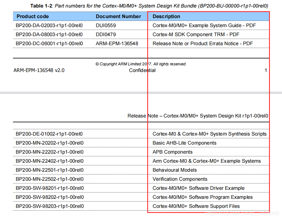This screenshot has width=282, height=219.
Task: Select the Product code column header
Action: coord(33,16)
